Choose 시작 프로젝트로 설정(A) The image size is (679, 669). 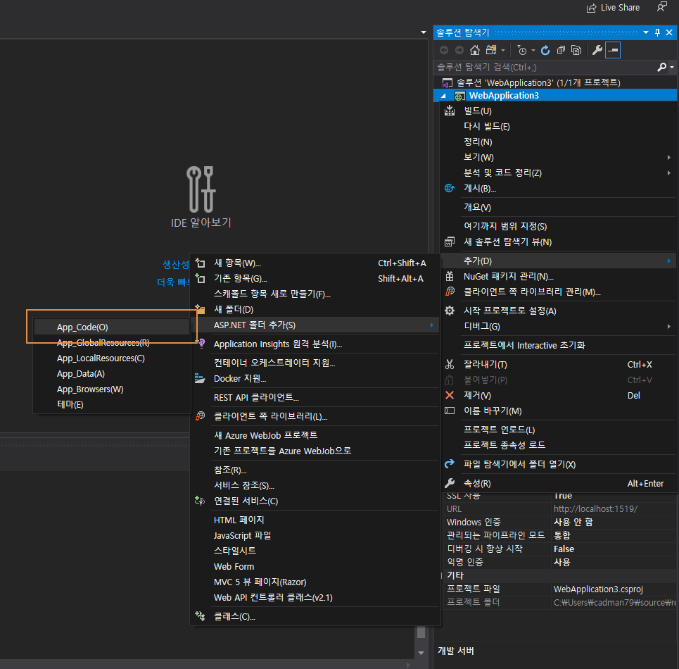(558, 311)
